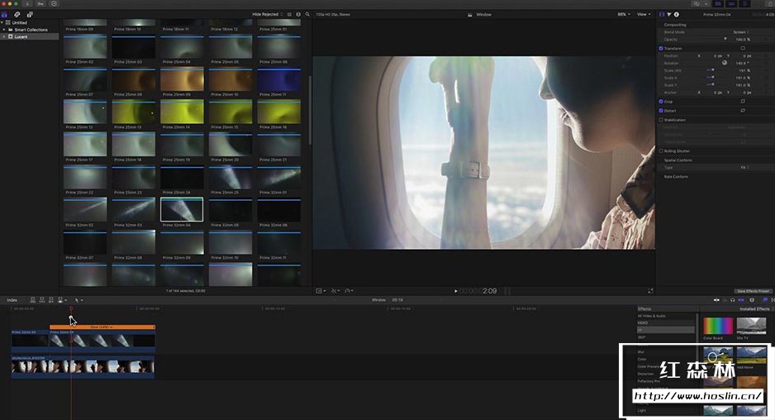
Task: Adjust the Scale Y slider
Action: point(711,85)
